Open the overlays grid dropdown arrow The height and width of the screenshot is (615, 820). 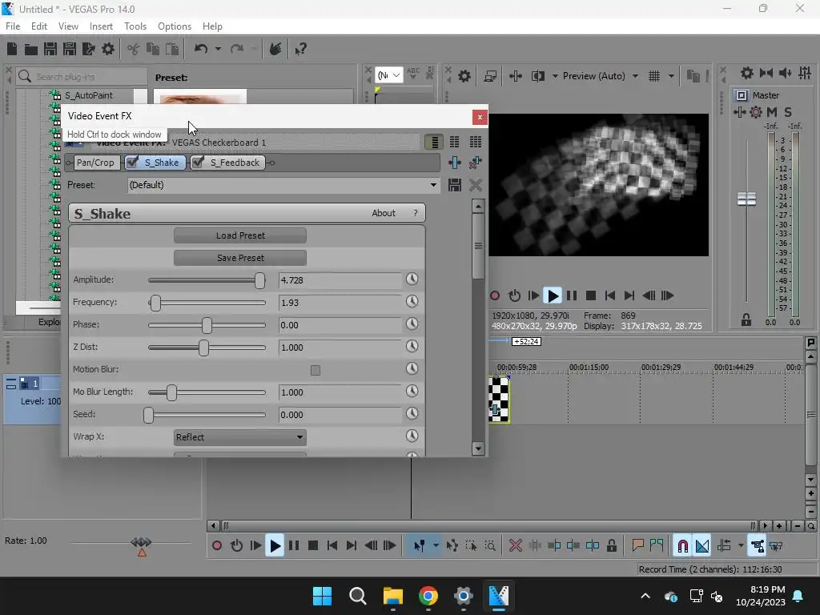click(x=671, y=76)
